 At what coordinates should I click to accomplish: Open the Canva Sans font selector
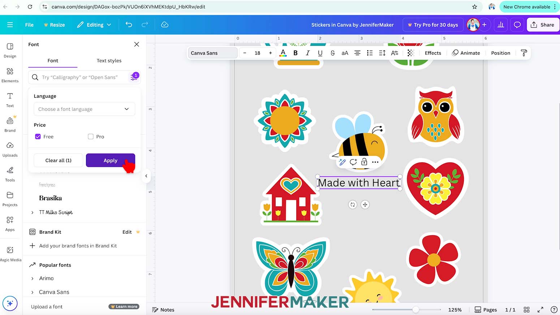pos(212,53)
